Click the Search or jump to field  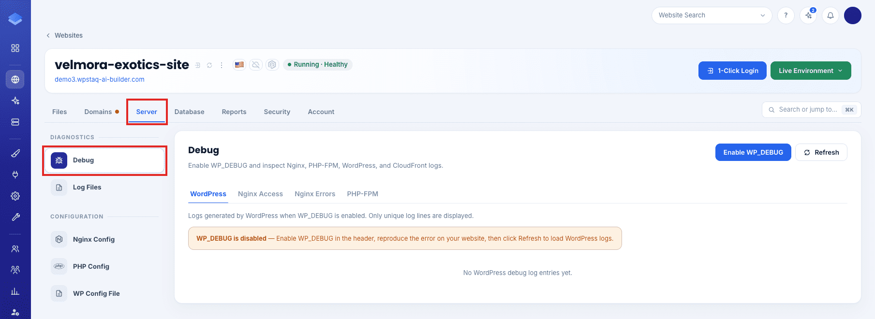(811, 110)
